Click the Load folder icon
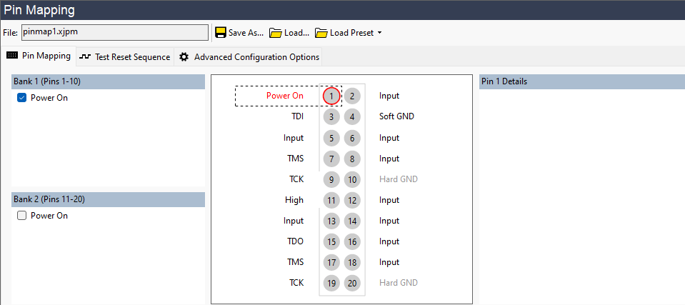 (275, 33)
